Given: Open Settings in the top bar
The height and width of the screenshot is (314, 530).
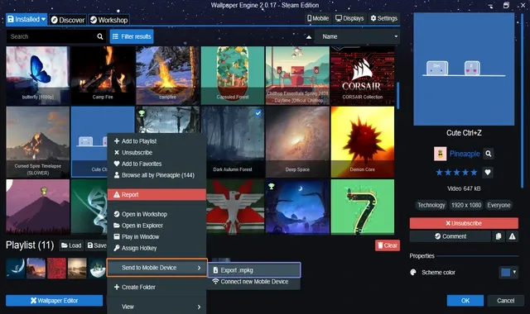Looking at the screenshot, I should click(x=383, y=18).
